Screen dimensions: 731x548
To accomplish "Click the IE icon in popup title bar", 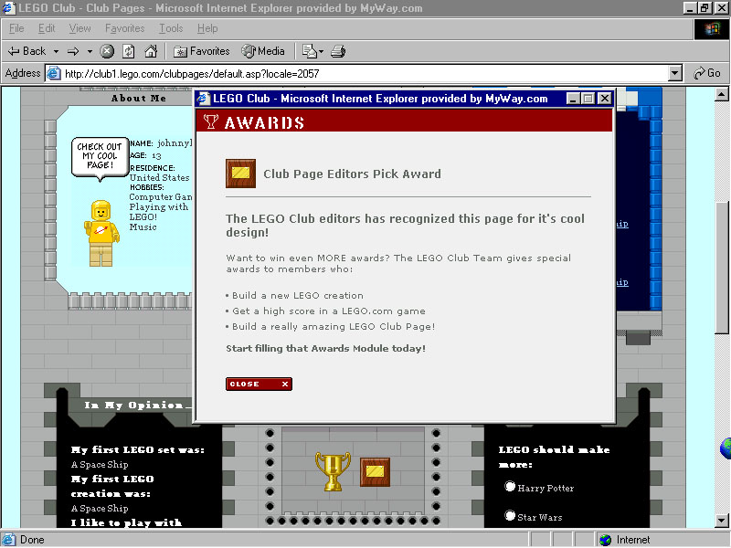I will pos(203,99).
